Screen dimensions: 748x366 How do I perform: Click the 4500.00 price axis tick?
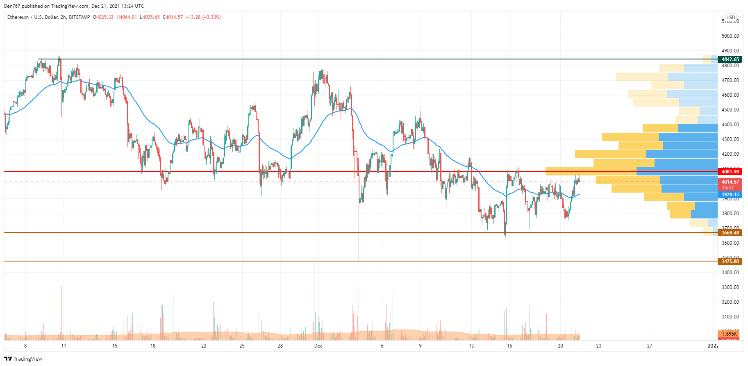click(730, 110)
